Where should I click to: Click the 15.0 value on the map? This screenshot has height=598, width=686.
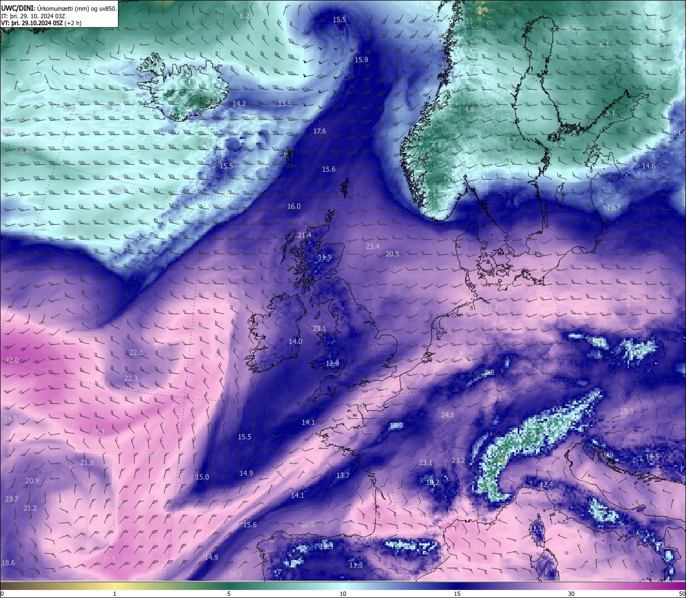pyautogui.click(x=202, y=477)
